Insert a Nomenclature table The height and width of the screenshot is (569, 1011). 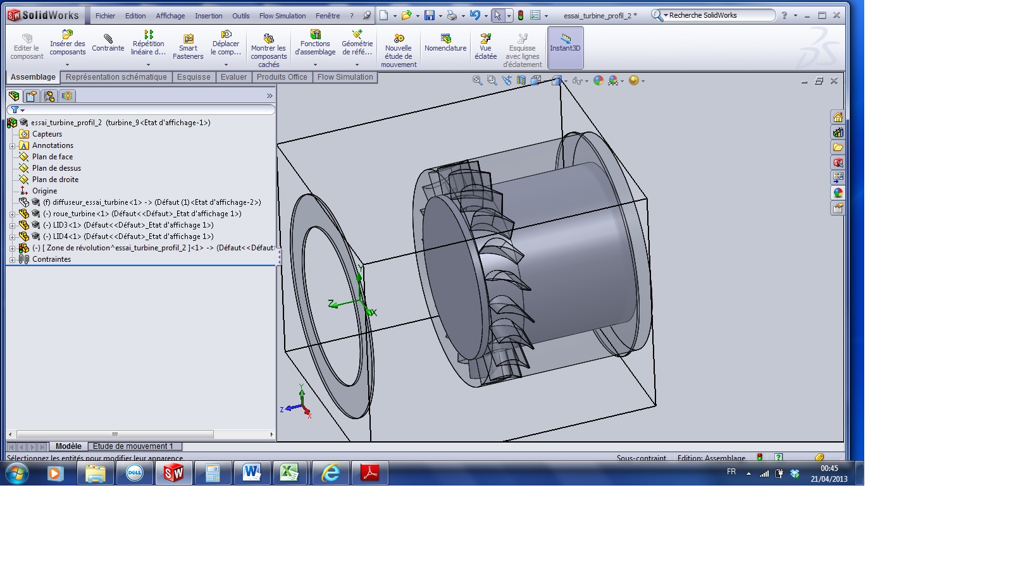[x=445, y=42]
